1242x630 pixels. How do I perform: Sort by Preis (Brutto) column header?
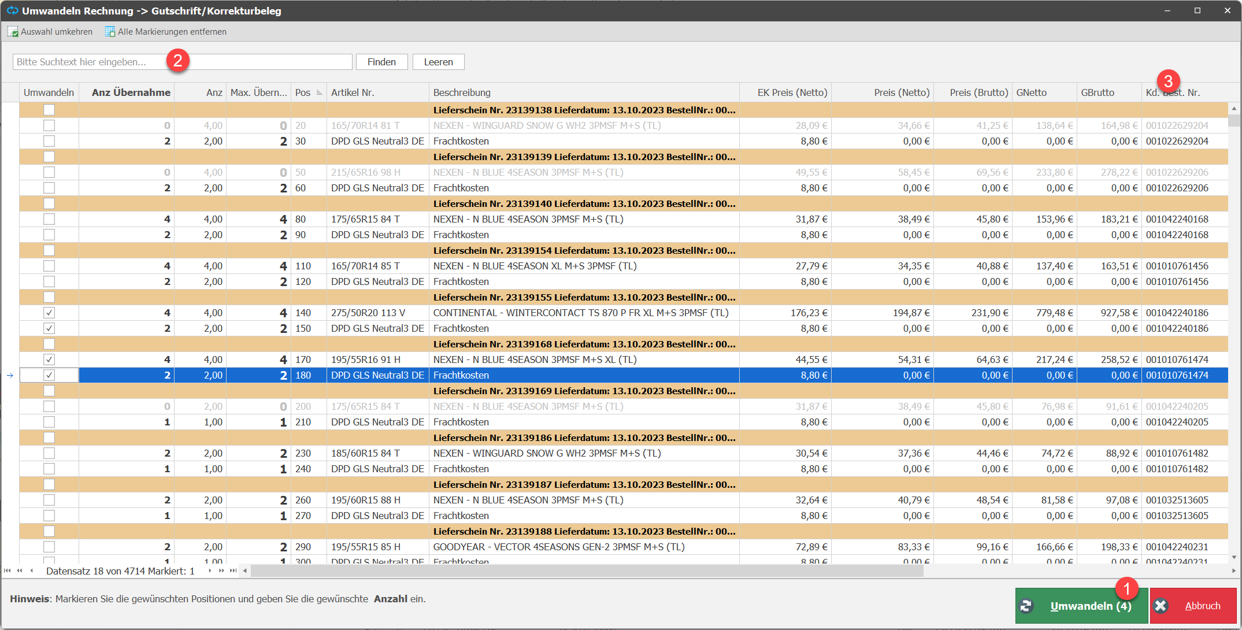tap(973, 92)
